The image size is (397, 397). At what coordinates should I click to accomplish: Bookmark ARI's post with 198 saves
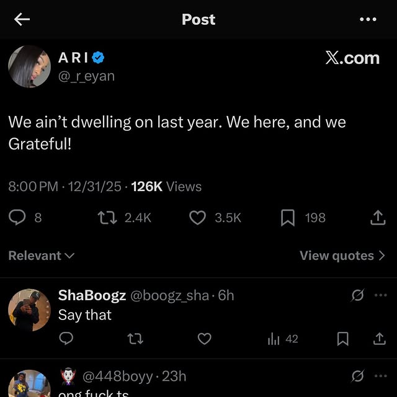coord(288,218)
